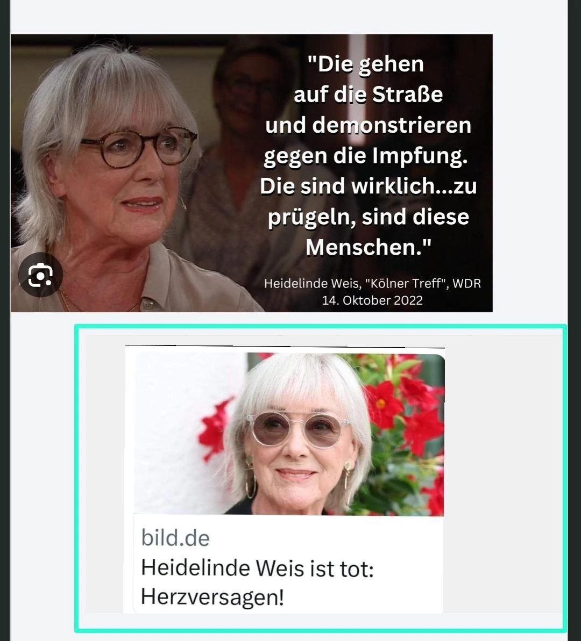Open the top talk-show quote image
The image size is (581, 641).
pyautogui.click(x=251, y=173)
